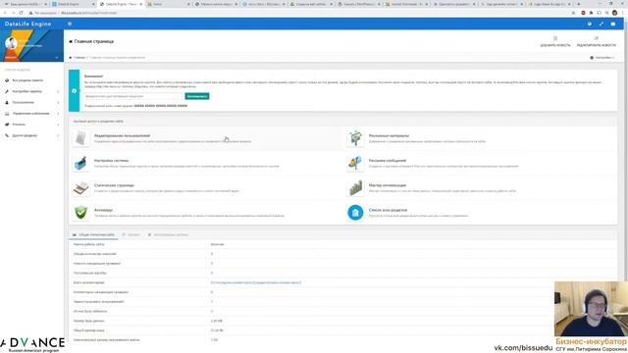Screen dimensions: 628x353
Task: Focus the license key input field
Action: [x=133, y=96]
